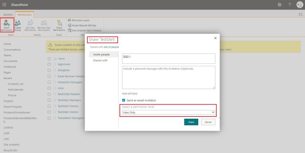
Task: Toggle the select-all checkbox beside Name
Action: point(49,59)
